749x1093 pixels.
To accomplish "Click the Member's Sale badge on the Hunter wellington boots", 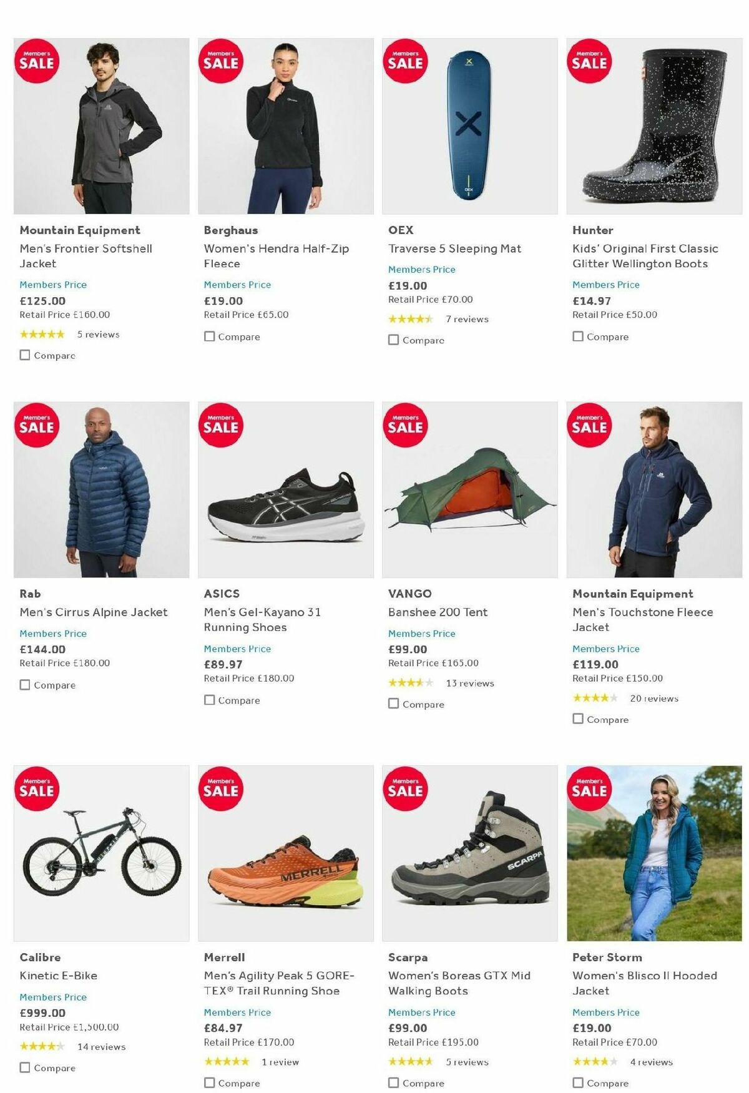I will coord(591,62).
